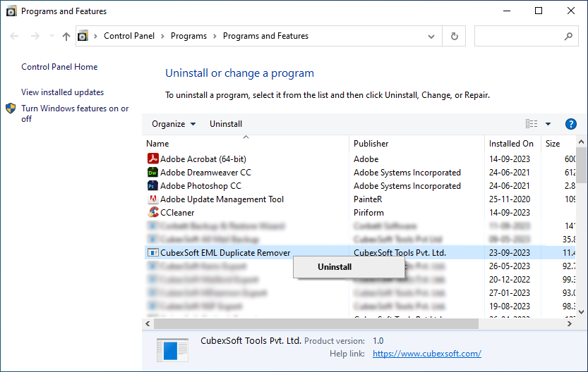Click the CubexSoft EML Duplicate Remover icon
This screenshot has height=372, width=588.
152,253
